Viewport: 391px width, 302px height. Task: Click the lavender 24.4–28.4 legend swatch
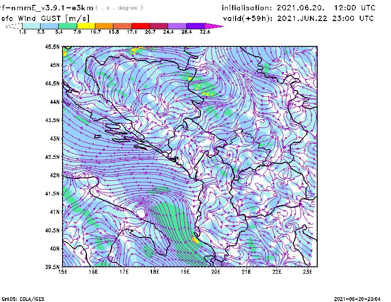[177, 26]
